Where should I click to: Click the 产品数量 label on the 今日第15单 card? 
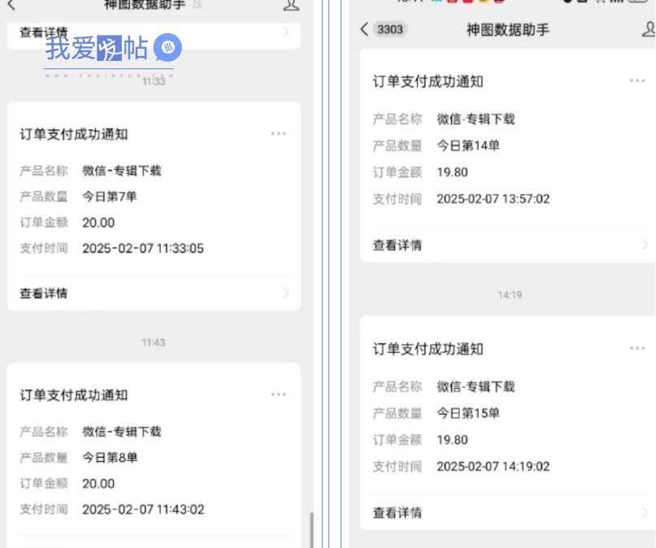point(397,413)
